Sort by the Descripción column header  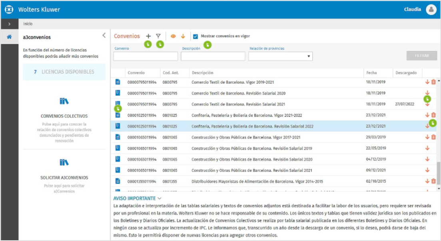(202, 73)
